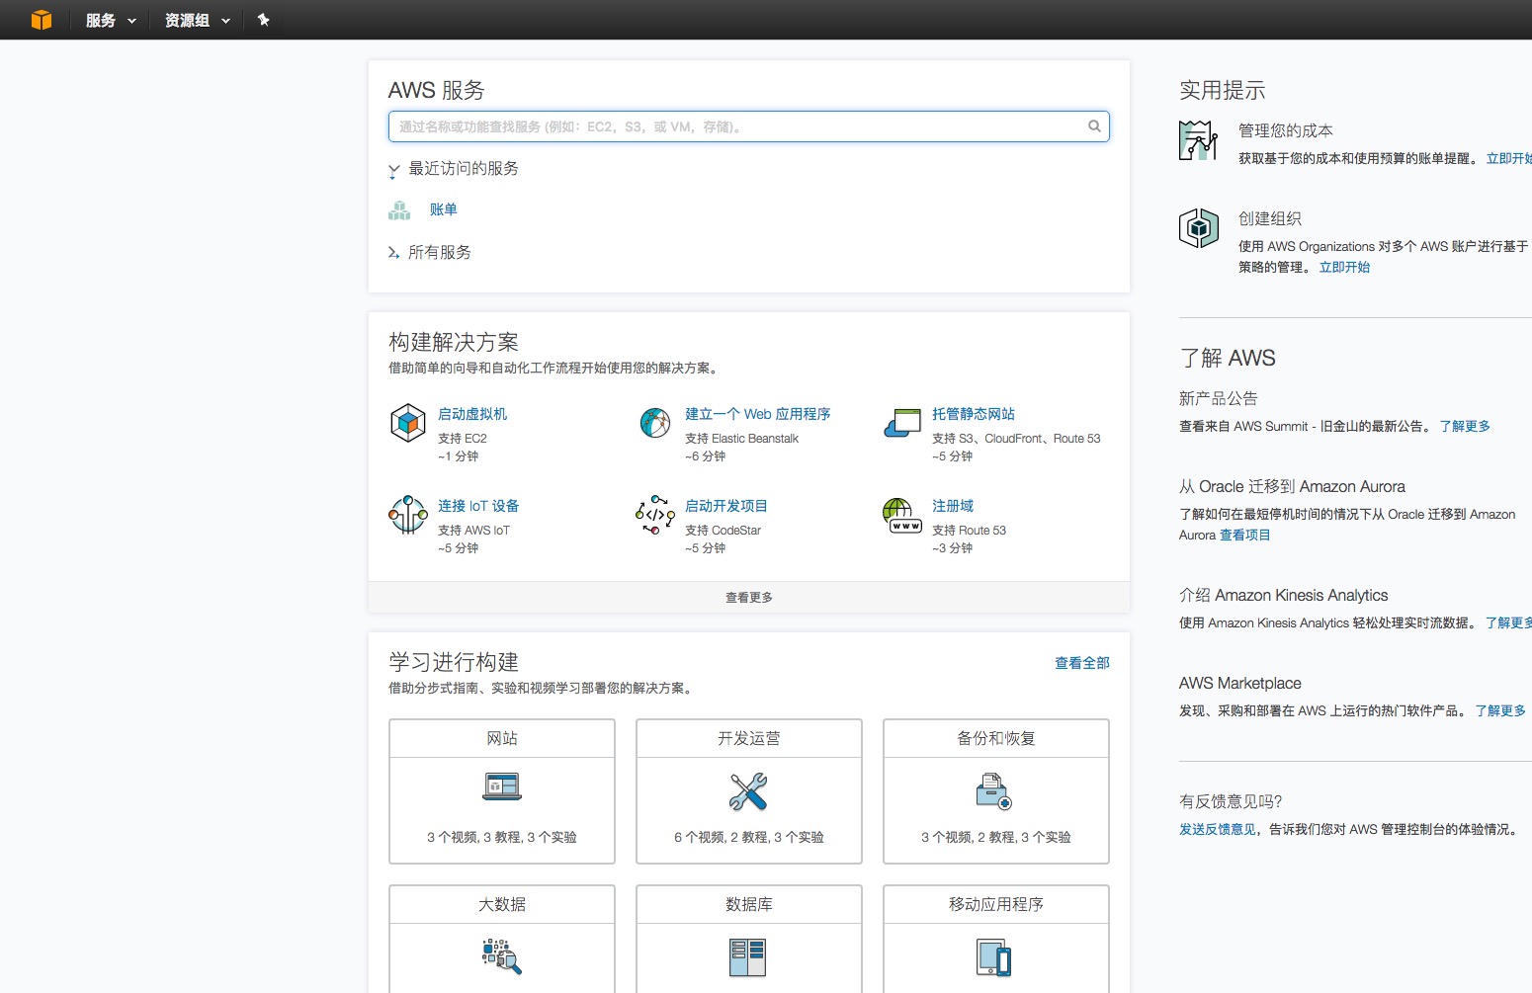The image size is (1532, 993).
Task: Click 了解更多 for AWS Summit announcement
Action: pyautogui.click(x=1465, y=426)
